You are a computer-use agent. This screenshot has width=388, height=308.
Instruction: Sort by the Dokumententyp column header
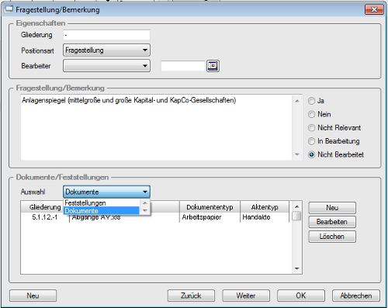click(x=210, y=207)
